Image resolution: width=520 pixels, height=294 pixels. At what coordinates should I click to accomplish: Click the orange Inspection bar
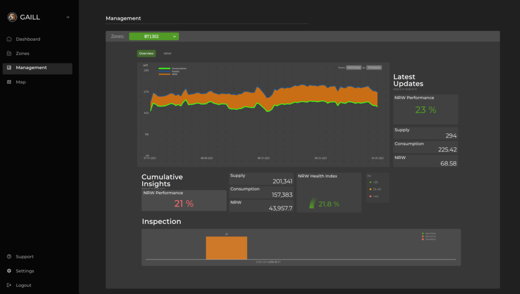[x=226, y=248]
